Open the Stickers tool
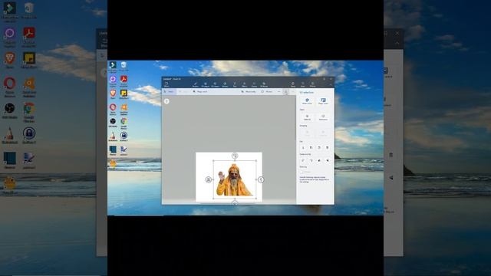 click(225, 85)
